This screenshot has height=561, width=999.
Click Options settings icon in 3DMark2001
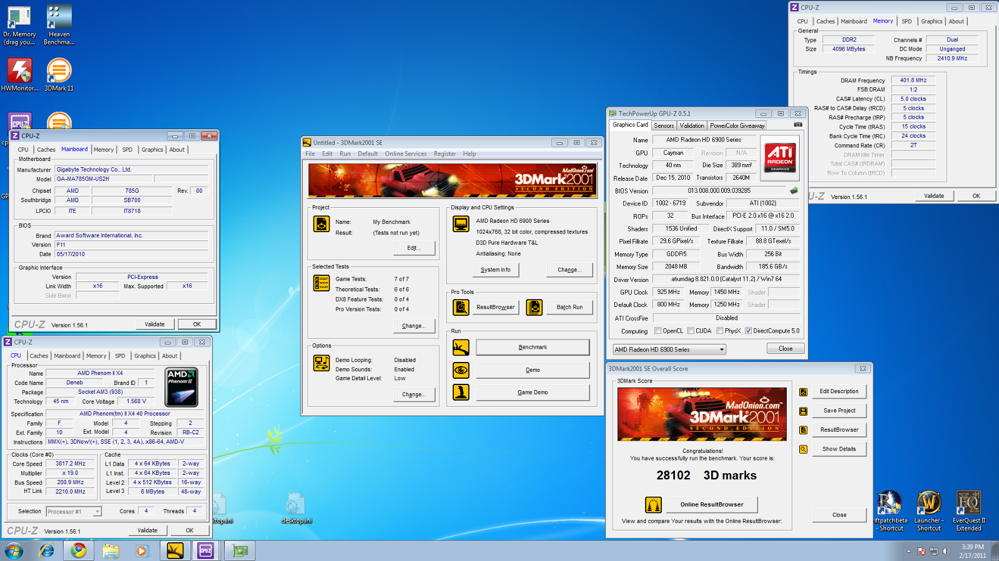(x=322, y=363)
